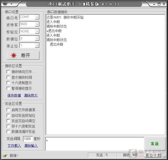Viewport: 168px width, 160px height.
Task: Open the 波特率 9600 dropdown
Action: point(37,24)
